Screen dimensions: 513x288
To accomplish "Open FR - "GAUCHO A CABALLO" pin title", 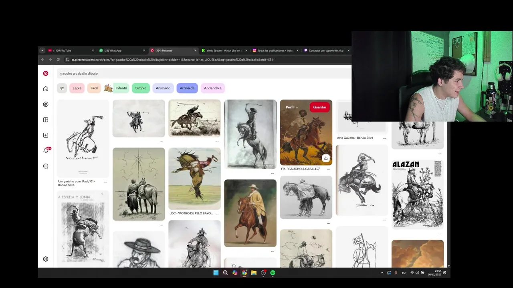I will pos(301,169).
